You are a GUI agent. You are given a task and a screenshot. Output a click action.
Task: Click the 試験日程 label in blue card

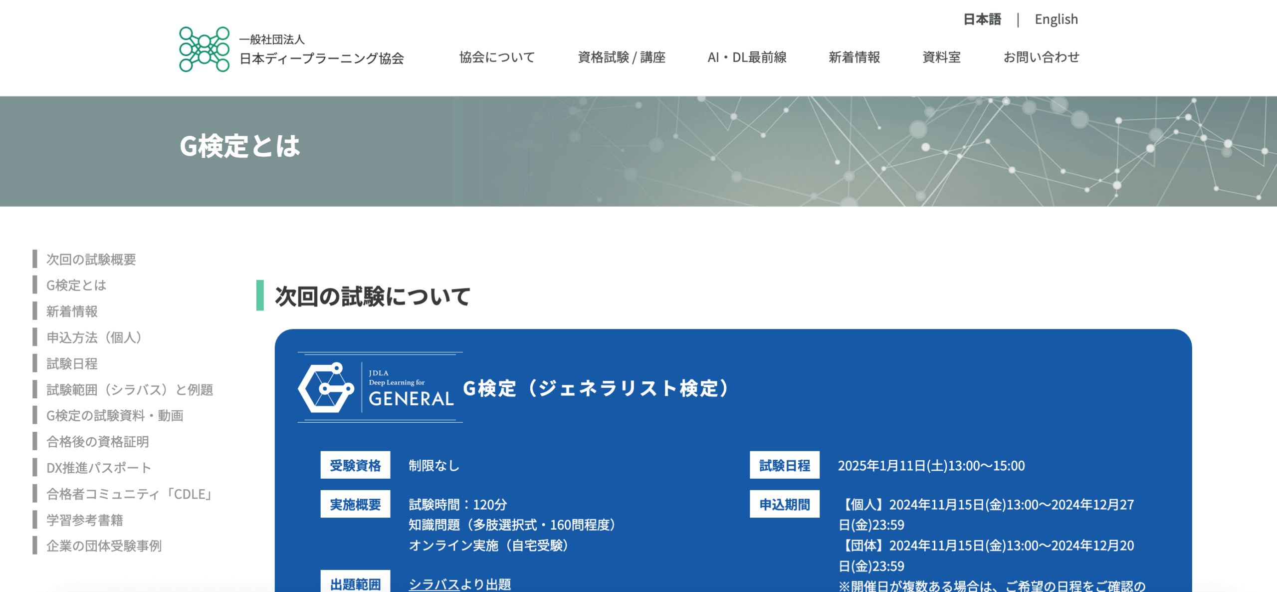pos(785,465)
